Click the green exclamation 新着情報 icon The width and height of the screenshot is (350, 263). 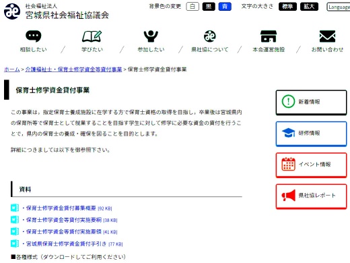pyautogui.click(x=288, y=101)
